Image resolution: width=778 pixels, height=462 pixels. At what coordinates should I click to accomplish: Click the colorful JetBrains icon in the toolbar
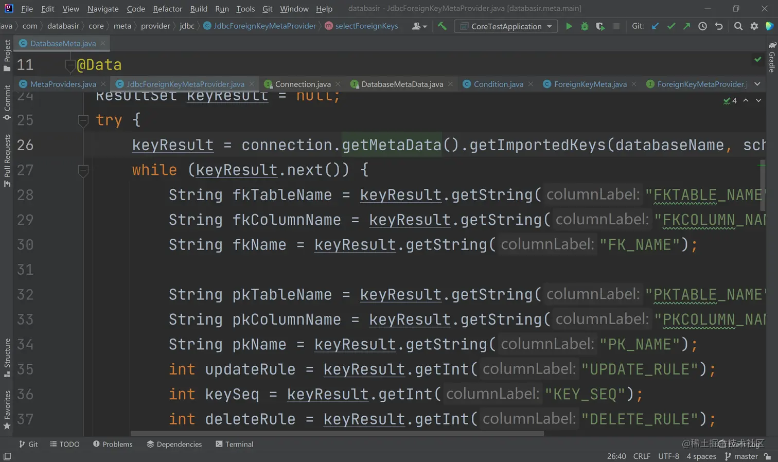pyautogui.click(x=770, y=26)
